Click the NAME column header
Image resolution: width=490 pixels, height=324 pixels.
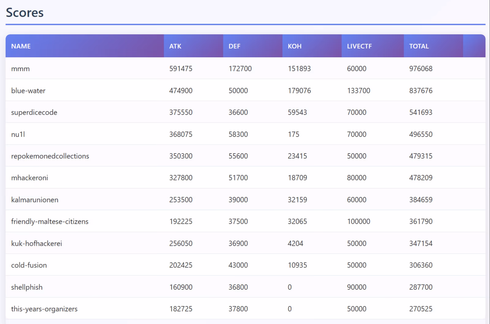click(21, 46)
